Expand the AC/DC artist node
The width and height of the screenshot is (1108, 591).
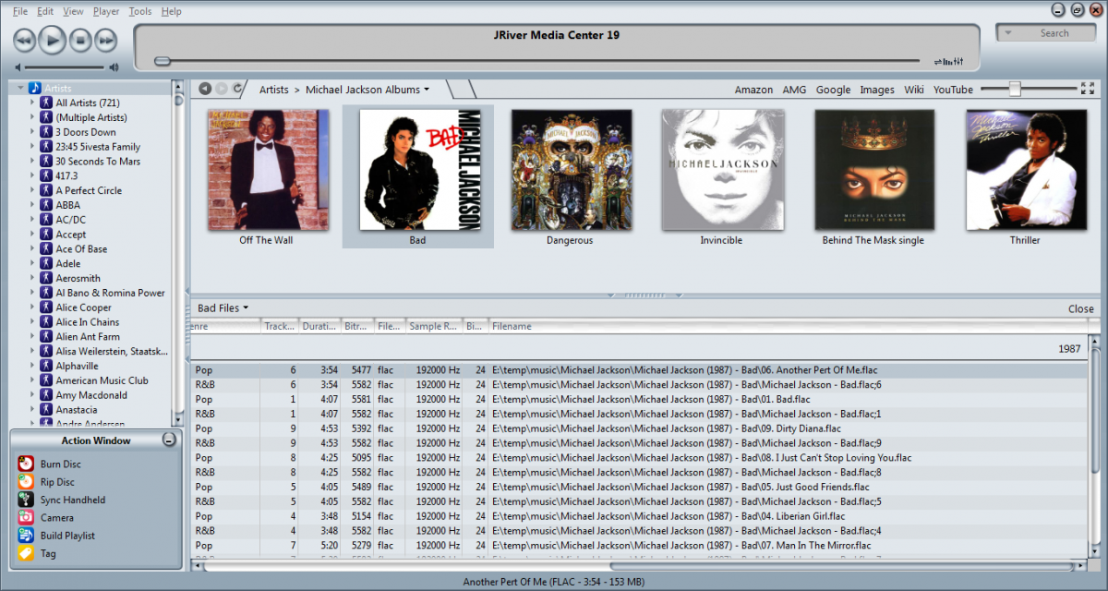pos(32,220)
